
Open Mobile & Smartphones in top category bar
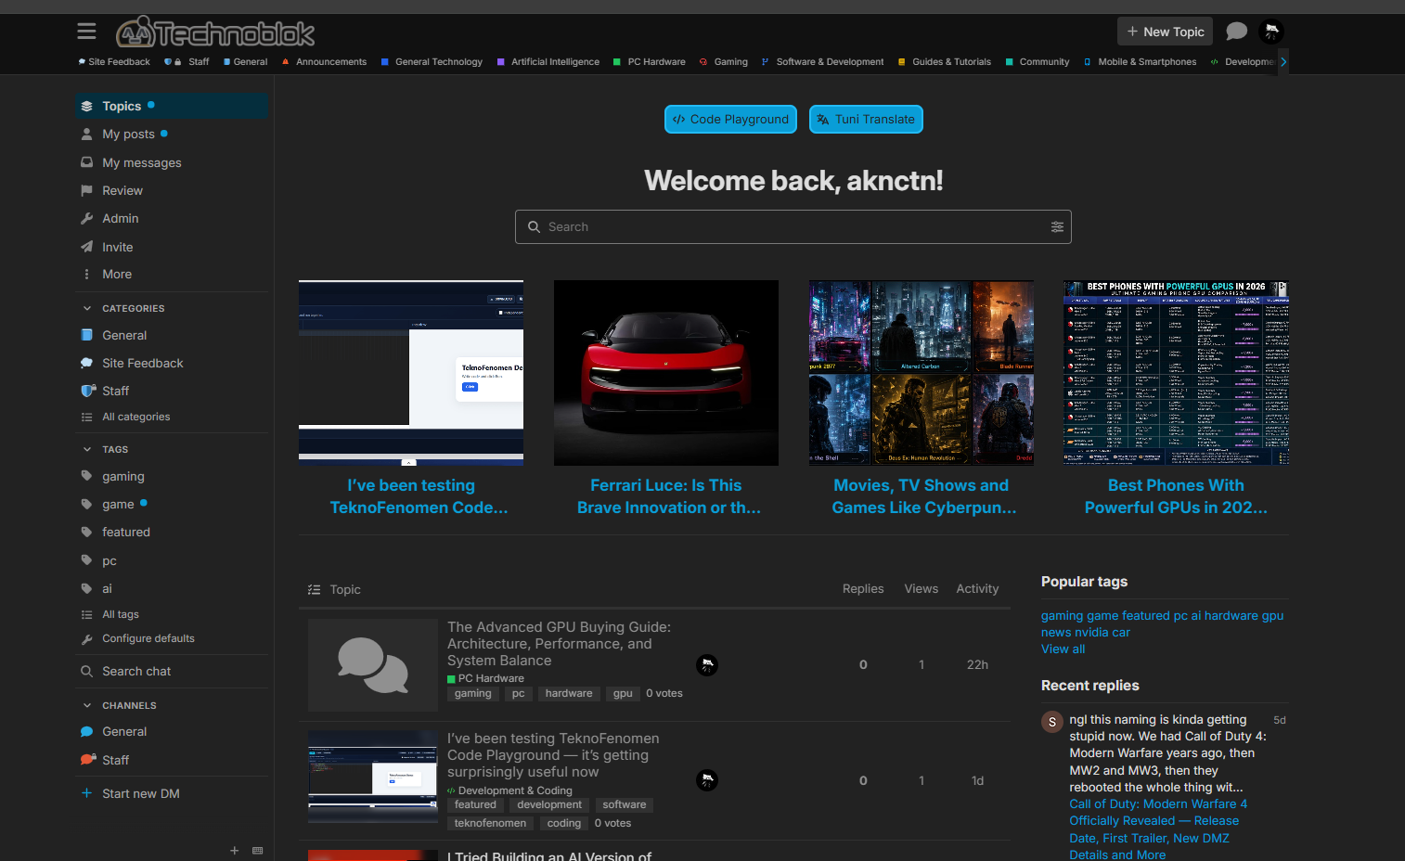[1141, 62]
